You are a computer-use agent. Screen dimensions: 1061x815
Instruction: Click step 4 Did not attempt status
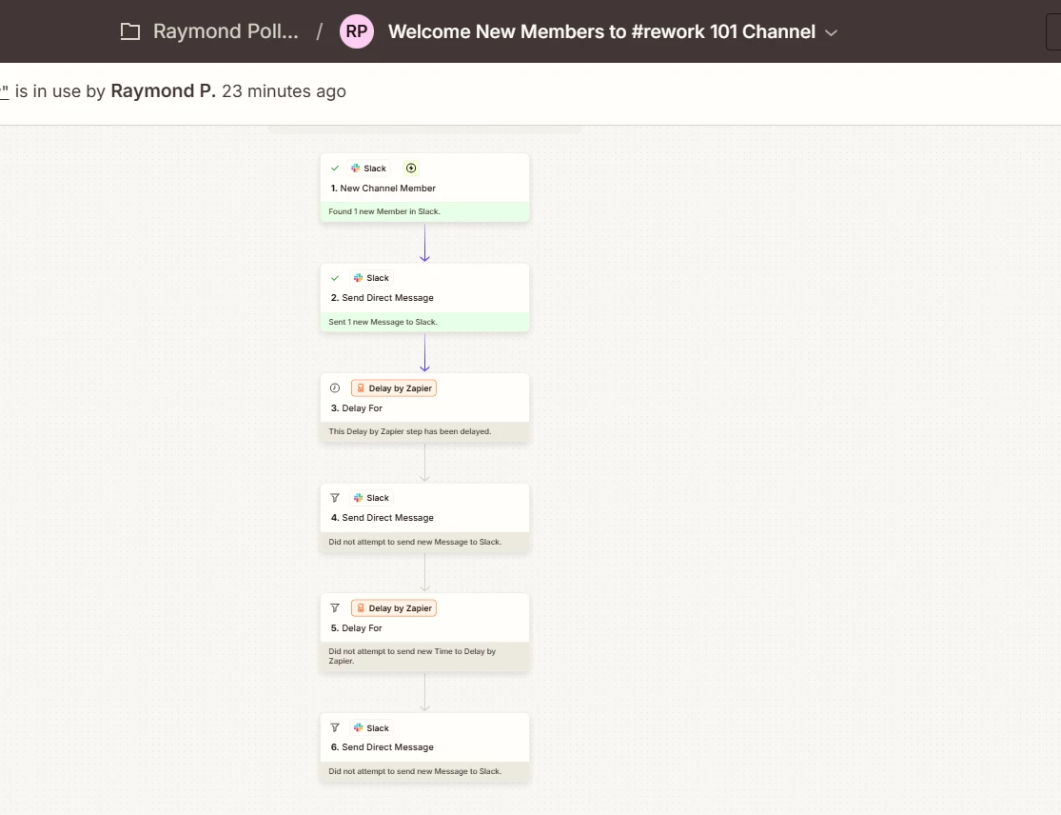click(425, 542)
